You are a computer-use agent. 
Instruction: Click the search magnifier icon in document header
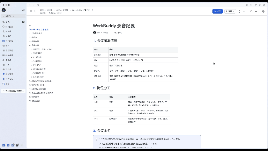click(x=251, y=11)
